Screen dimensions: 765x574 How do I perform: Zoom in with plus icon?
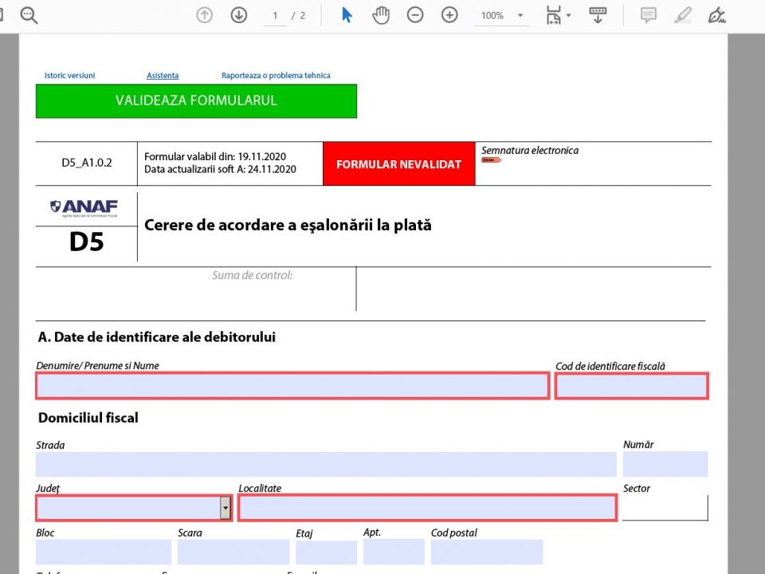pos(449,15)
